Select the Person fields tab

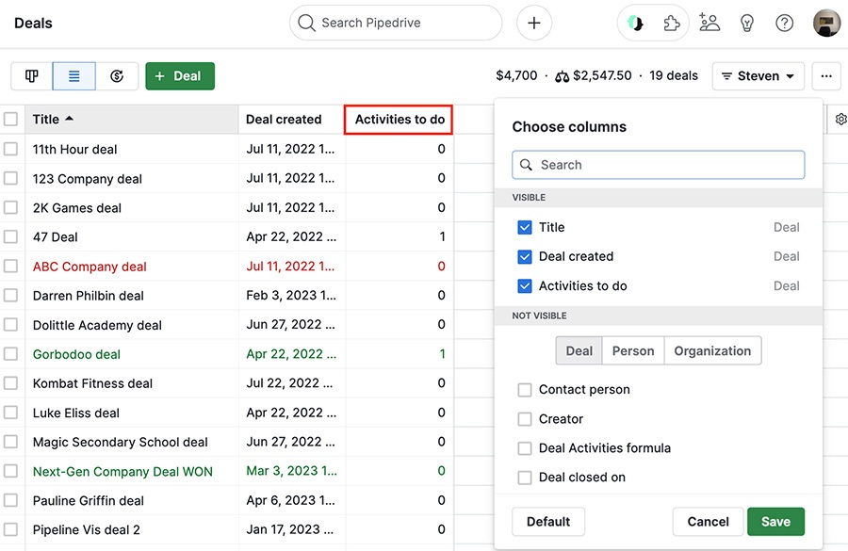tap(633, 351)
